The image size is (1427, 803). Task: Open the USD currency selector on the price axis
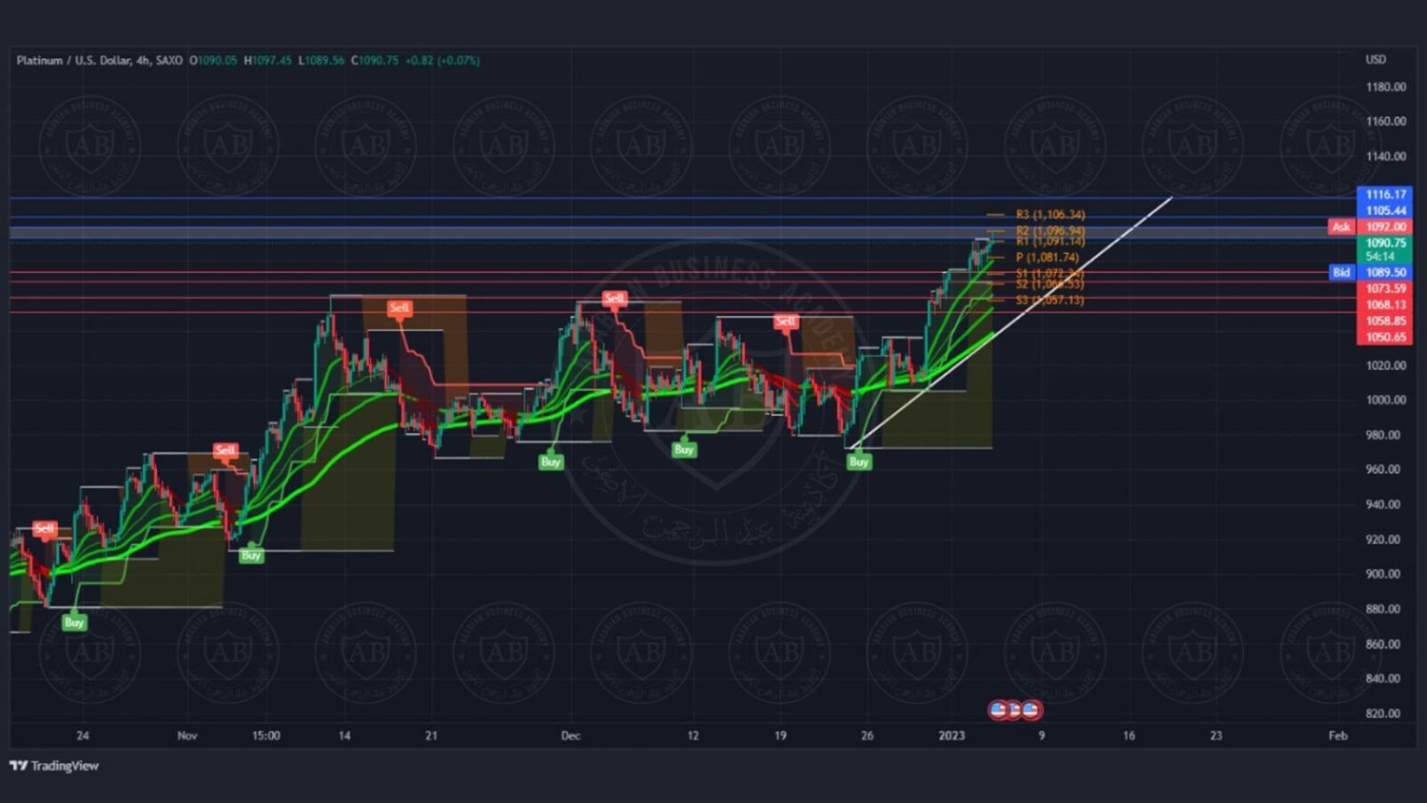pyautogui.click(x=1376, y=59)
